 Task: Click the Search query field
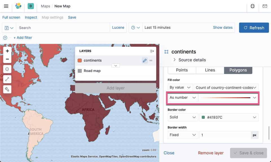(63, 28)
